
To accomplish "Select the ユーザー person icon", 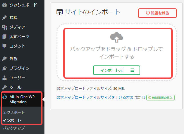I will coord(4,78).
